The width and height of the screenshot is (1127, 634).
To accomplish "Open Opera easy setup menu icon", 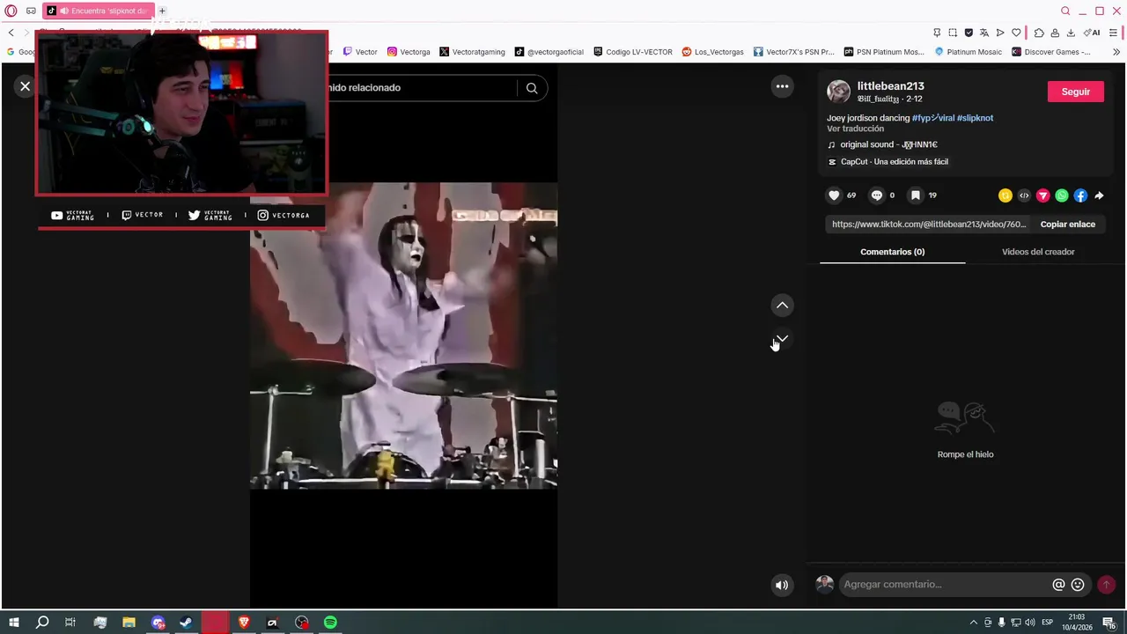I will coord(1113,33).
